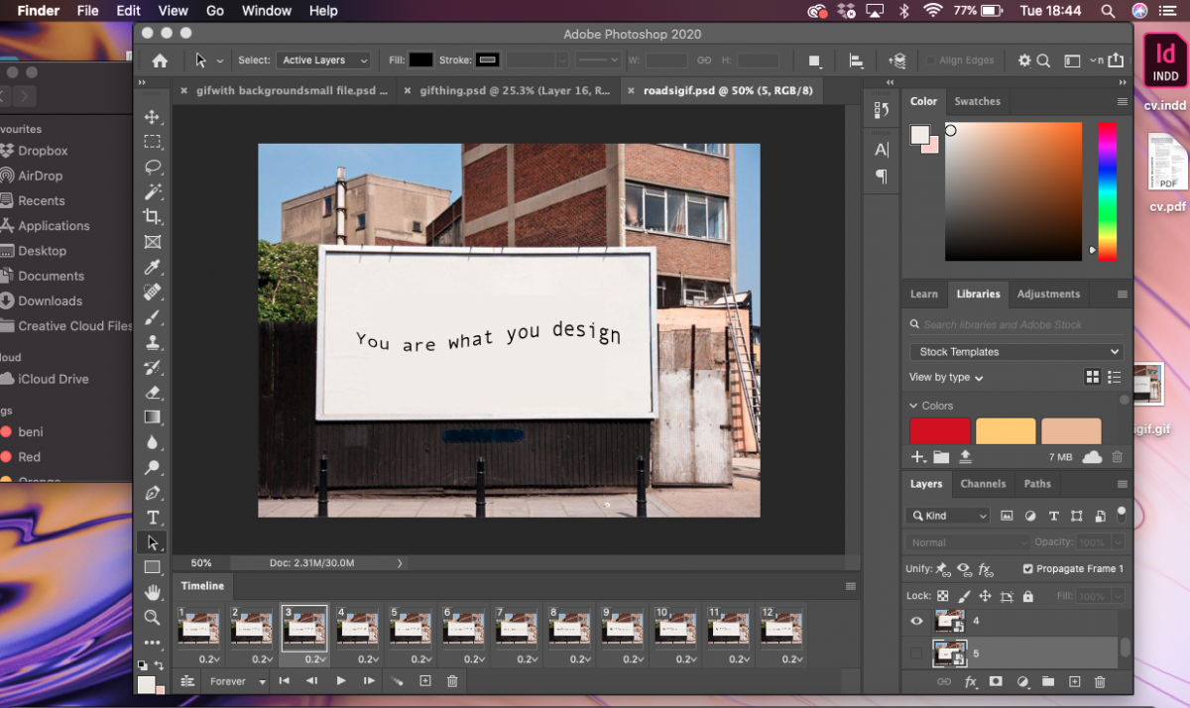1190x708 pixels.
Task: Choose the Eyedropper tool
Action: pos(153,267)
